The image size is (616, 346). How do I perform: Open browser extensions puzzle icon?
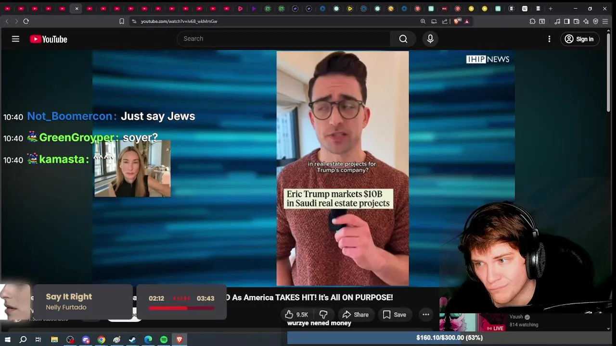tap(532, 21)
